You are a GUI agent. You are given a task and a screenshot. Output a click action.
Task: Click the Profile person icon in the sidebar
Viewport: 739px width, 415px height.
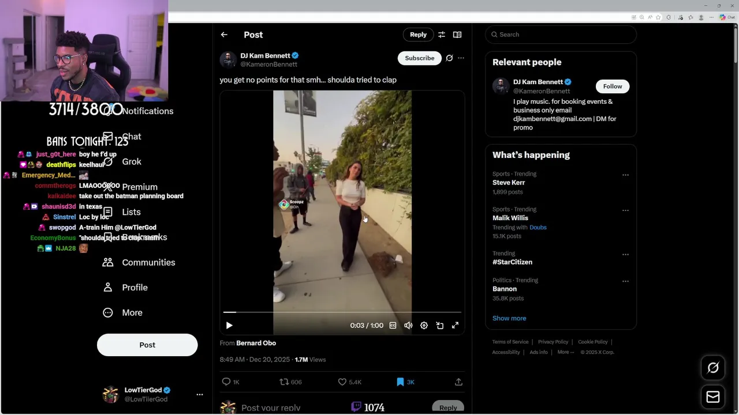pos(108,287)
